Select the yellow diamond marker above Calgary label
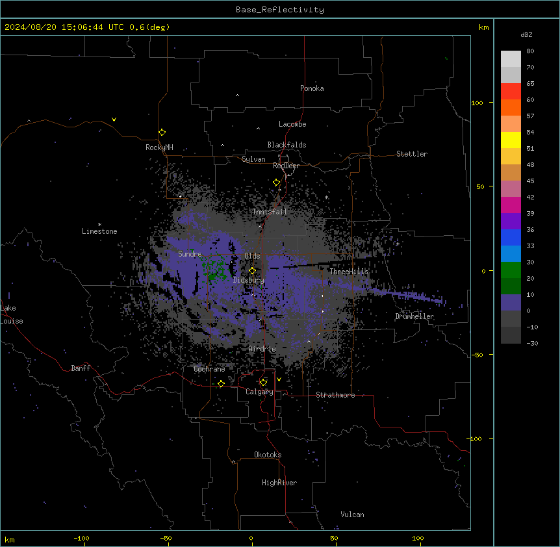Image resolution: width=560 pixels, height=547 pixels. click(x=263, y=383)
